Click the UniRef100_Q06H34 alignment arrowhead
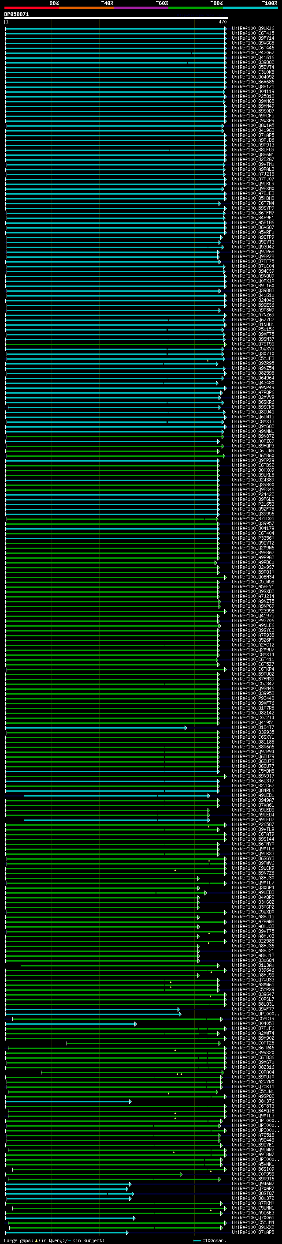The image size is (282, 1244). (x=225, y=577)
